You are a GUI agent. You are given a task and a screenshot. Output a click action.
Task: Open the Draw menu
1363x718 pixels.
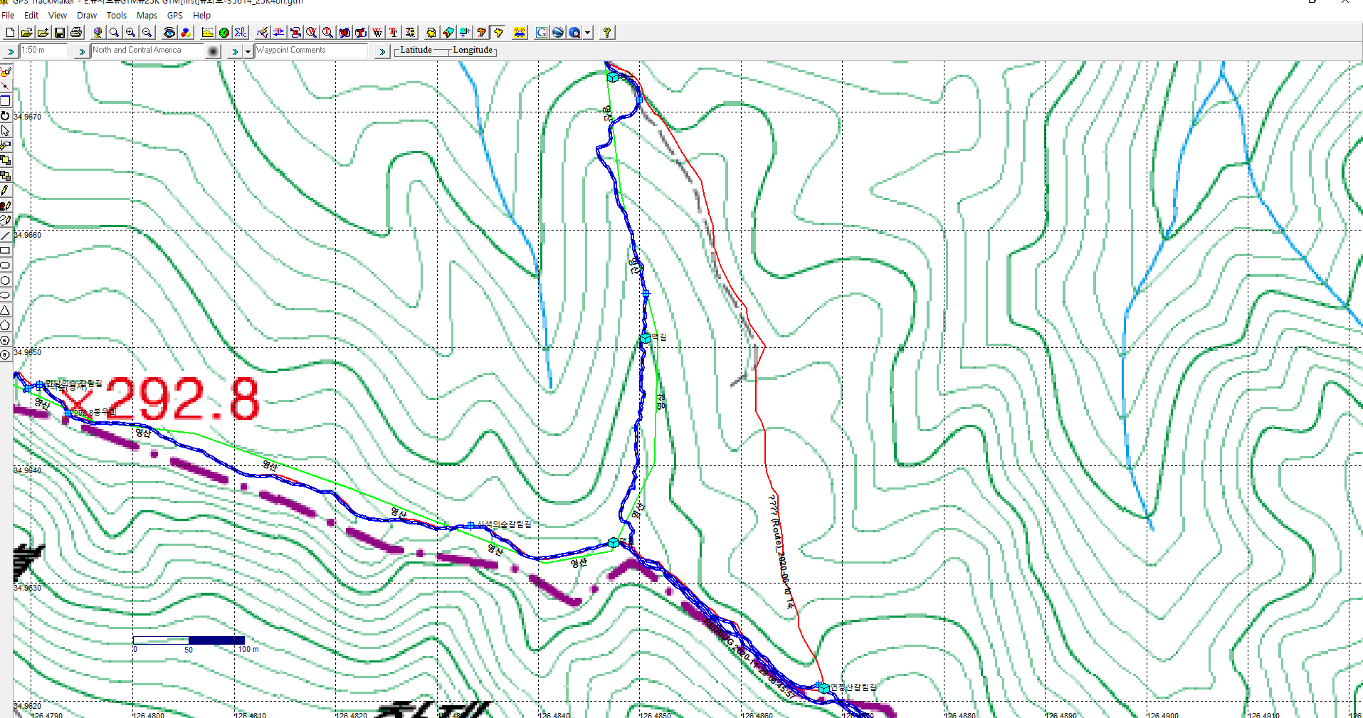point(87,15)
